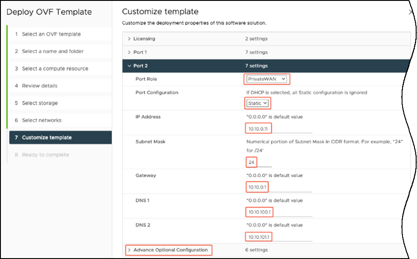Close the Deploy OVF Template dialog
Image resolution: width=417 pixels, height=259 pixels.
pyautogui.click(x=410, y=13)
